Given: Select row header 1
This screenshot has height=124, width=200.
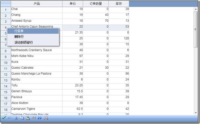Looking at the screenshot, I should (6, 10).
